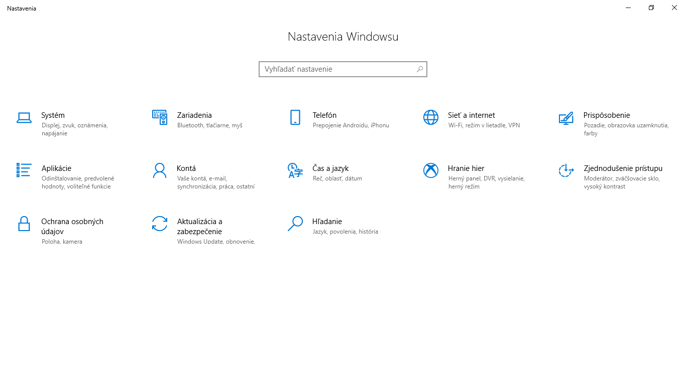686x385 pixels.
Task: Open the Zjednodušenie prístupu icon
Action: coord(566,170)
